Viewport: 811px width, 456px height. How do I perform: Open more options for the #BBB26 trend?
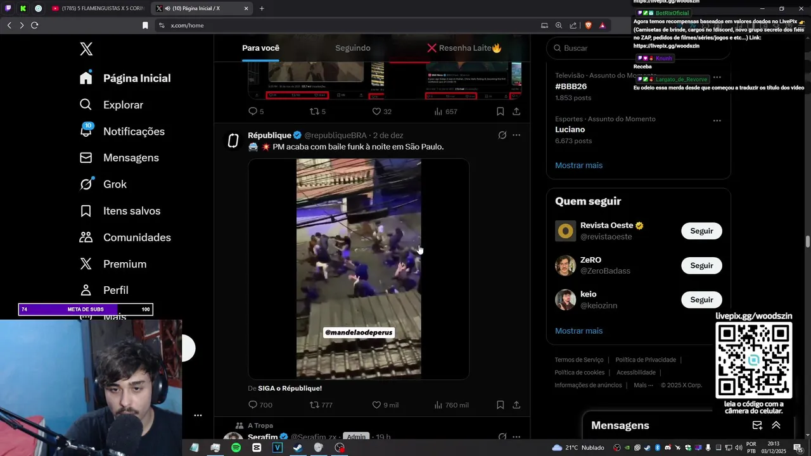click(x=717, y=77)
